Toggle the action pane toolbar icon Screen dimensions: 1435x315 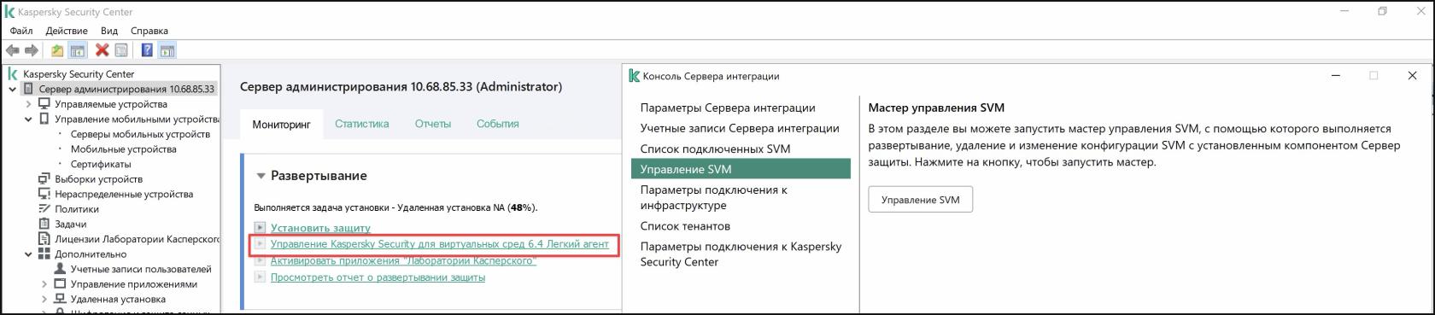pos(167,50)
